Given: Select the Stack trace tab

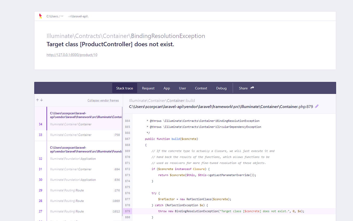Looking at the screenshot, I should (125, 88).
